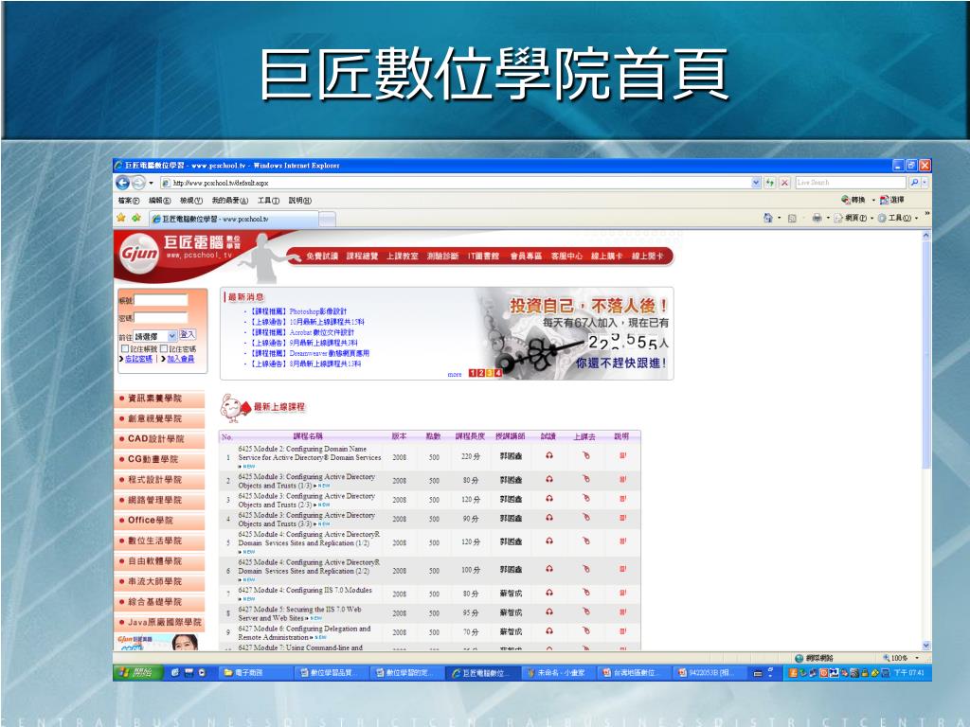
Task: Click the Add to Favorites star-plus icon
Action: (x=135, y=218)
